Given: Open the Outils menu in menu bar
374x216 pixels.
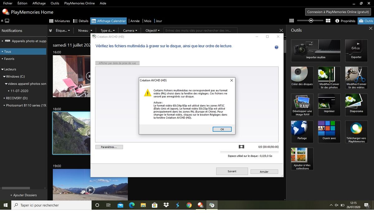Looking at the screenshot, I should click(55, 3).
